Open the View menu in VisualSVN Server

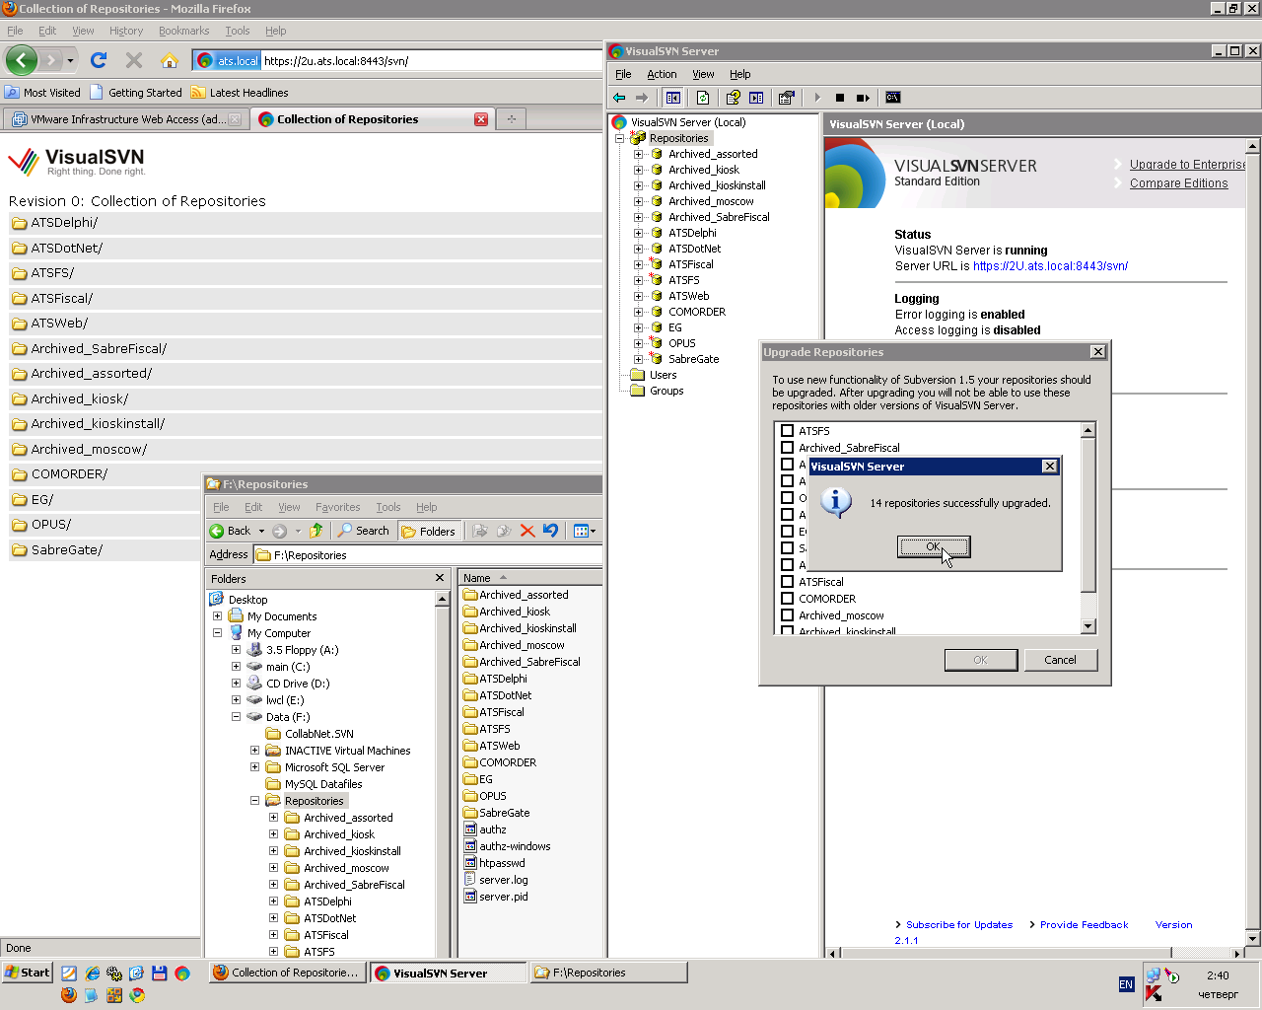[x=703, y=74]
